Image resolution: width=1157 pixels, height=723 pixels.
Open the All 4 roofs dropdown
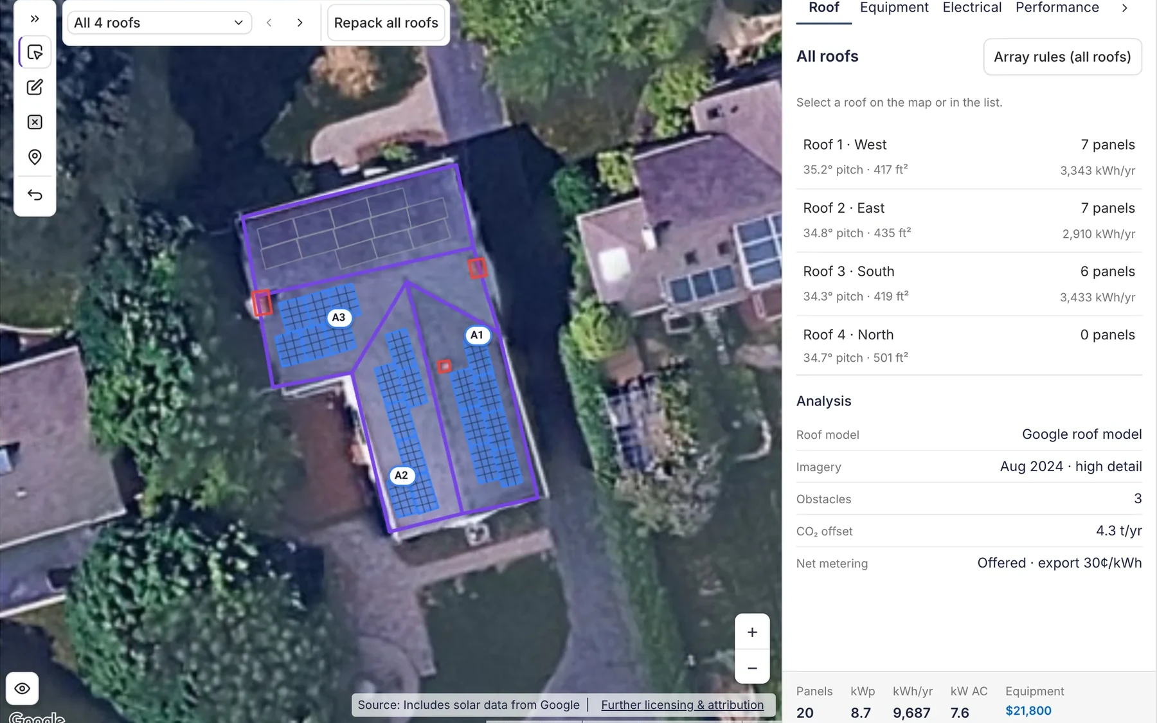(159, 23)
